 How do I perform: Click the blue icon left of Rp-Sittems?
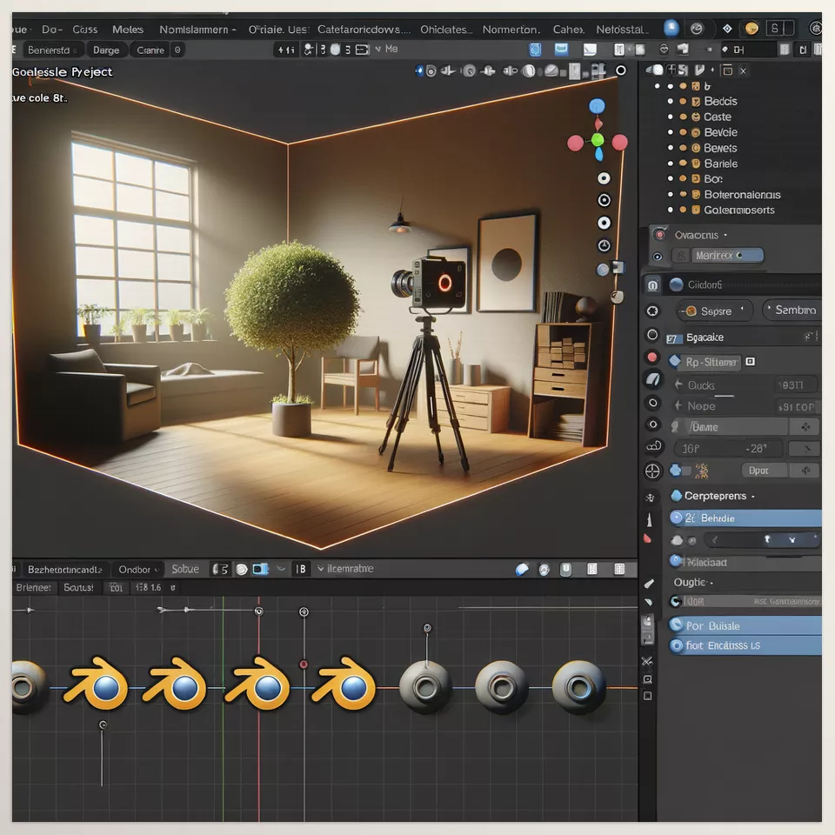point(675,362)
